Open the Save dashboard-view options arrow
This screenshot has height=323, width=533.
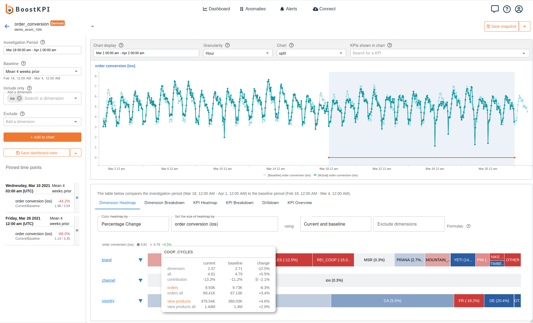[x=76, y=153]
